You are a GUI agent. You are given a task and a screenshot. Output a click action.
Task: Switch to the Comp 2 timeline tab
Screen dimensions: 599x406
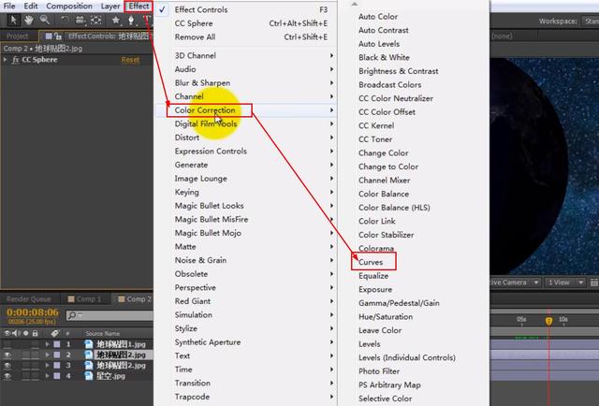[x=135, y=299]
